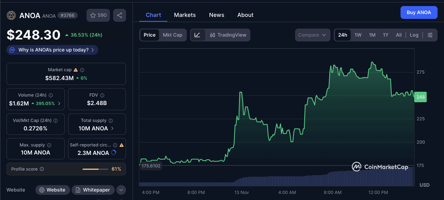444x200 pixels.
Task: Select the All time range
Action: pos(399,35)
